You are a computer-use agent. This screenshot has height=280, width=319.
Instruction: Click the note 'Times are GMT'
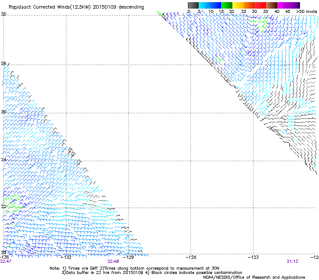coord(83,268)
